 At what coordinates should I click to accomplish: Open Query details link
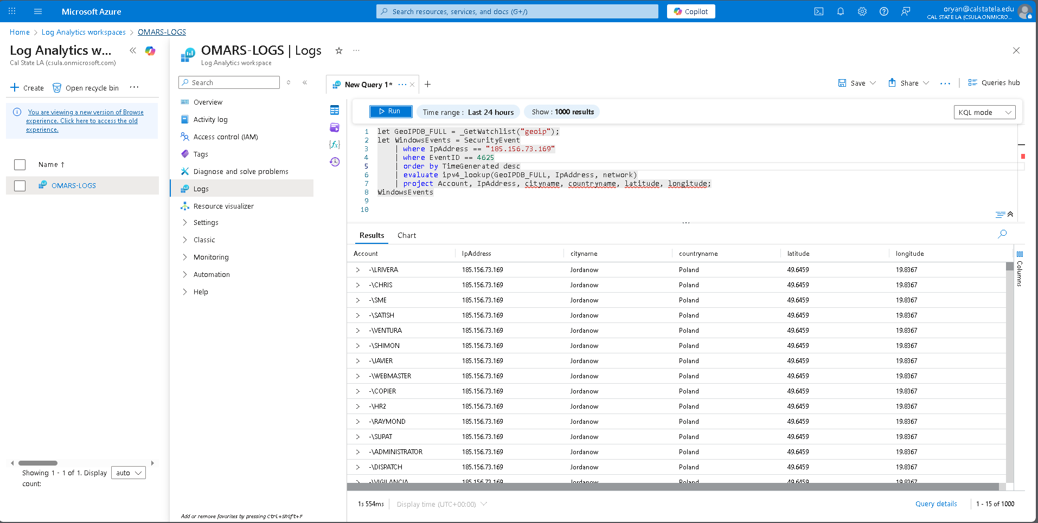(936, 504)
